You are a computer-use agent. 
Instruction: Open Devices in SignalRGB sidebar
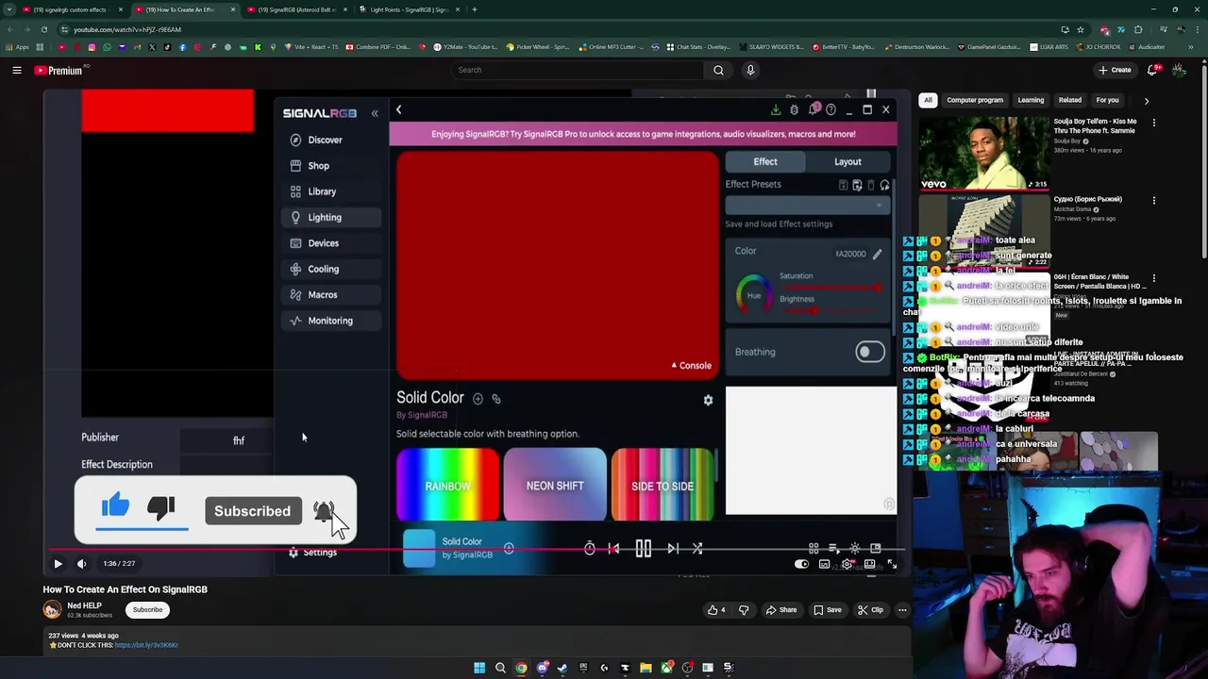(330, 243)
